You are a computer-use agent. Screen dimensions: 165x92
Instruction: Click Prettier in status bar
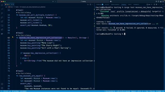coord(159,91)
